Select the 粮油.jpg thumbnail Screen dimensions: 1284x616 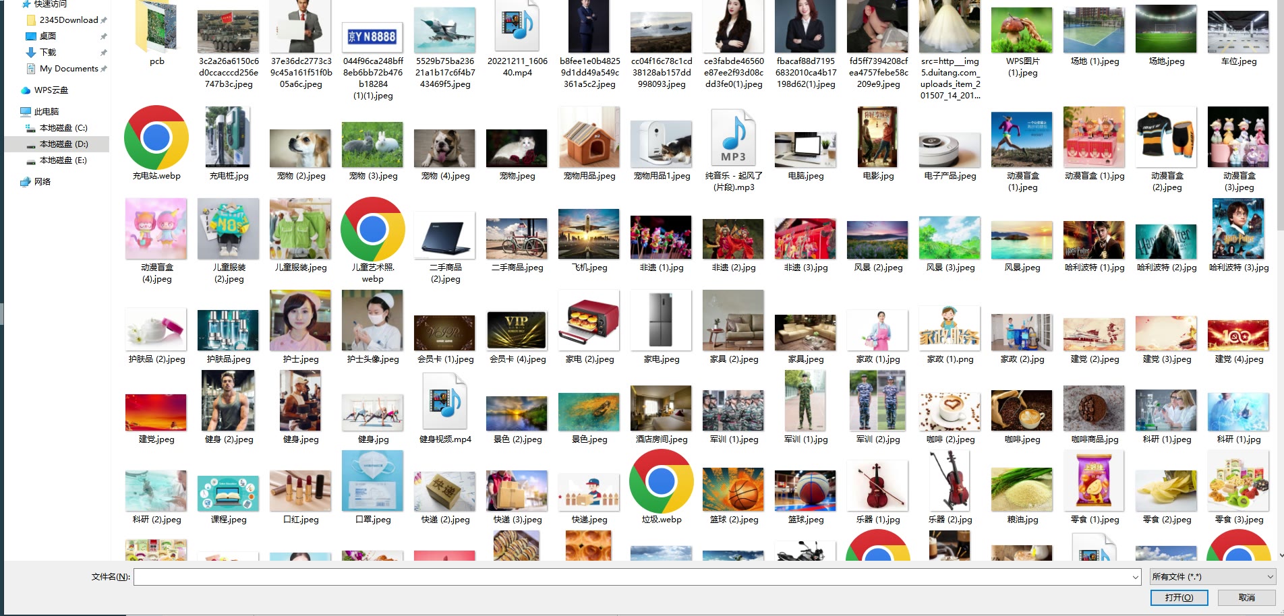[x=1022, y=489]
